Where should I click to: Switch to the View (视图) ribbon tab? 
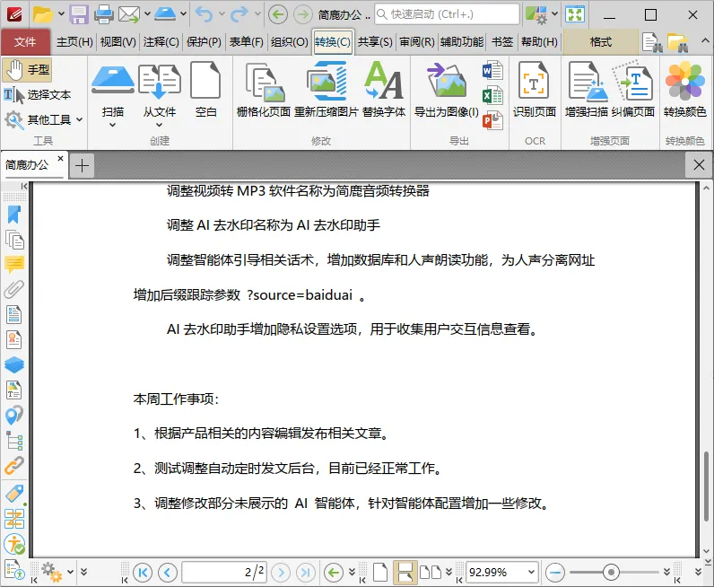118,42
